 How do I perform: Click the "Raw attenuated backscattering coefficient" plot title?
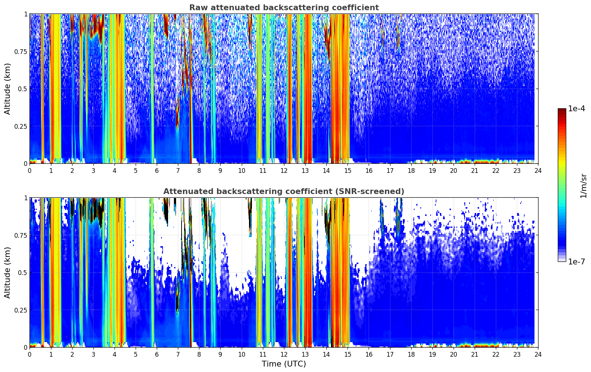pyautogui.click(x=284, y=8)
